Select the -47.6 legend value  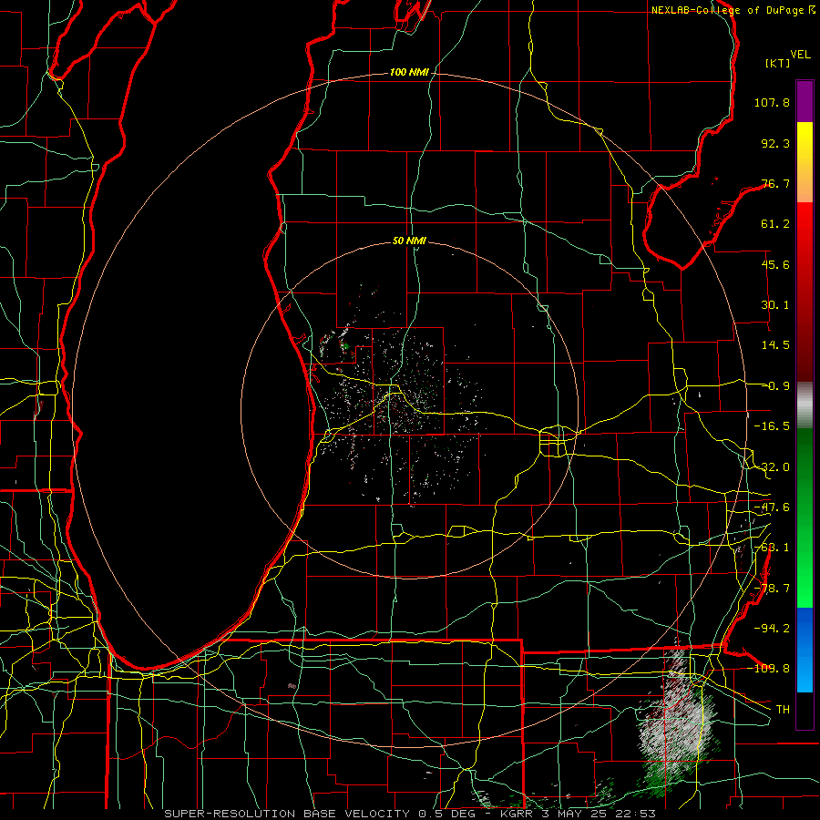pos(772,507)
